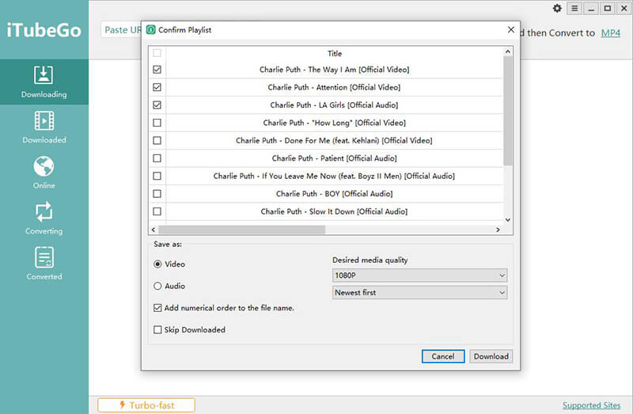Click the playlist horizontal scrollbar thumb
The image size is (633, 414).
[242, 230]
